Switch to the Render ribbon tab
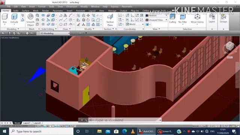The width and height of the screenshot is (240, 135). coord(45,10)
